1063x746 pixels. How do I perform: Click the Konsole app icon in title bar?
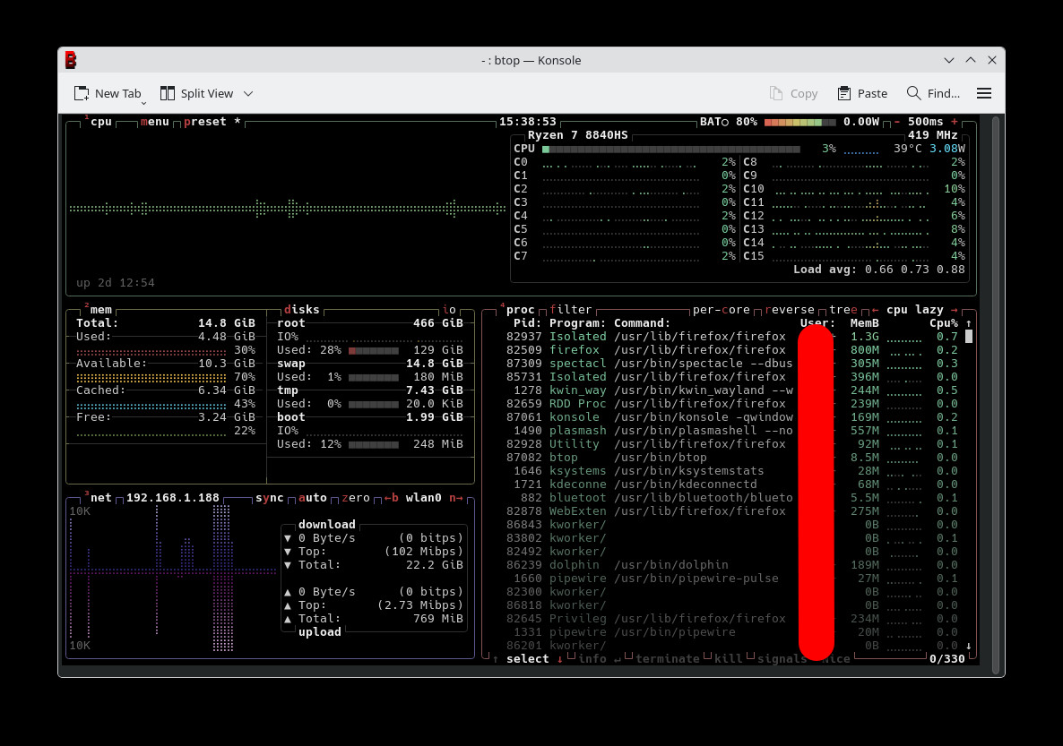[x=71, y=60]
